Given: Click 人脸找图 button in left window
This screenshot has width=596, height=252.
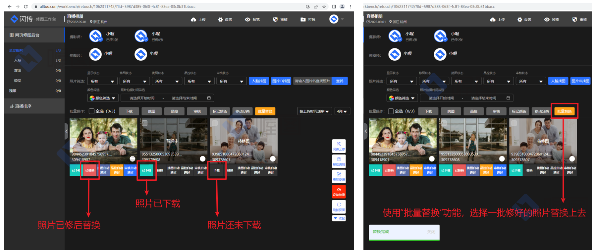Looking at the screenshot, I should click(259, 81).
